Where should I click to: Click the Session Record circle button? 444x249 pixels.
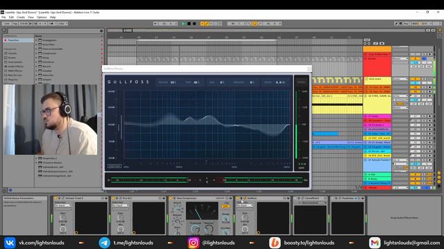coord(221,24)
